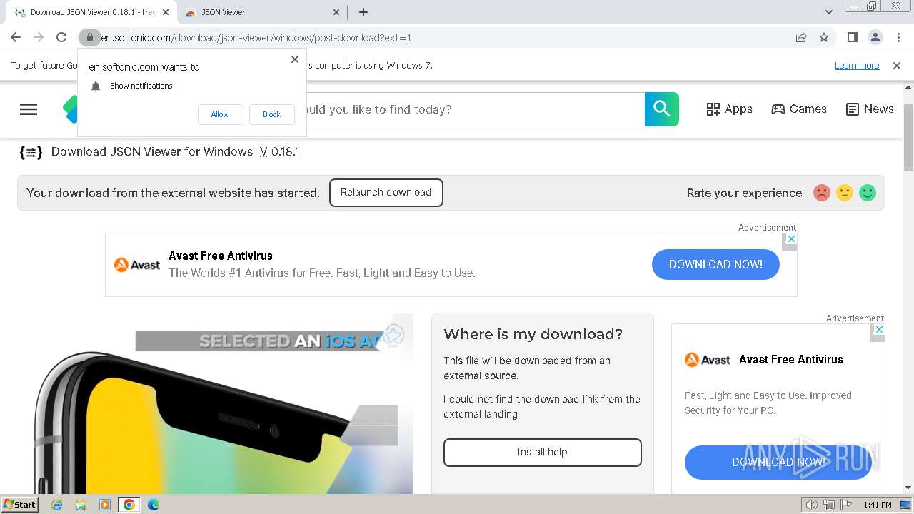This screenshot has height=514, width=914.
Task: Share this page icon in address bar
Action: 801,37
